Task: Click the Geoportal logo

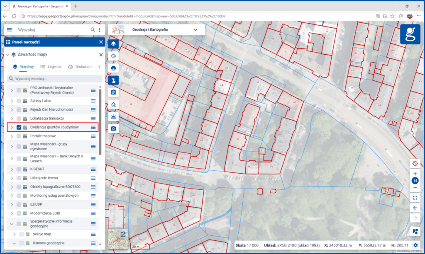Action: (410, 34)
